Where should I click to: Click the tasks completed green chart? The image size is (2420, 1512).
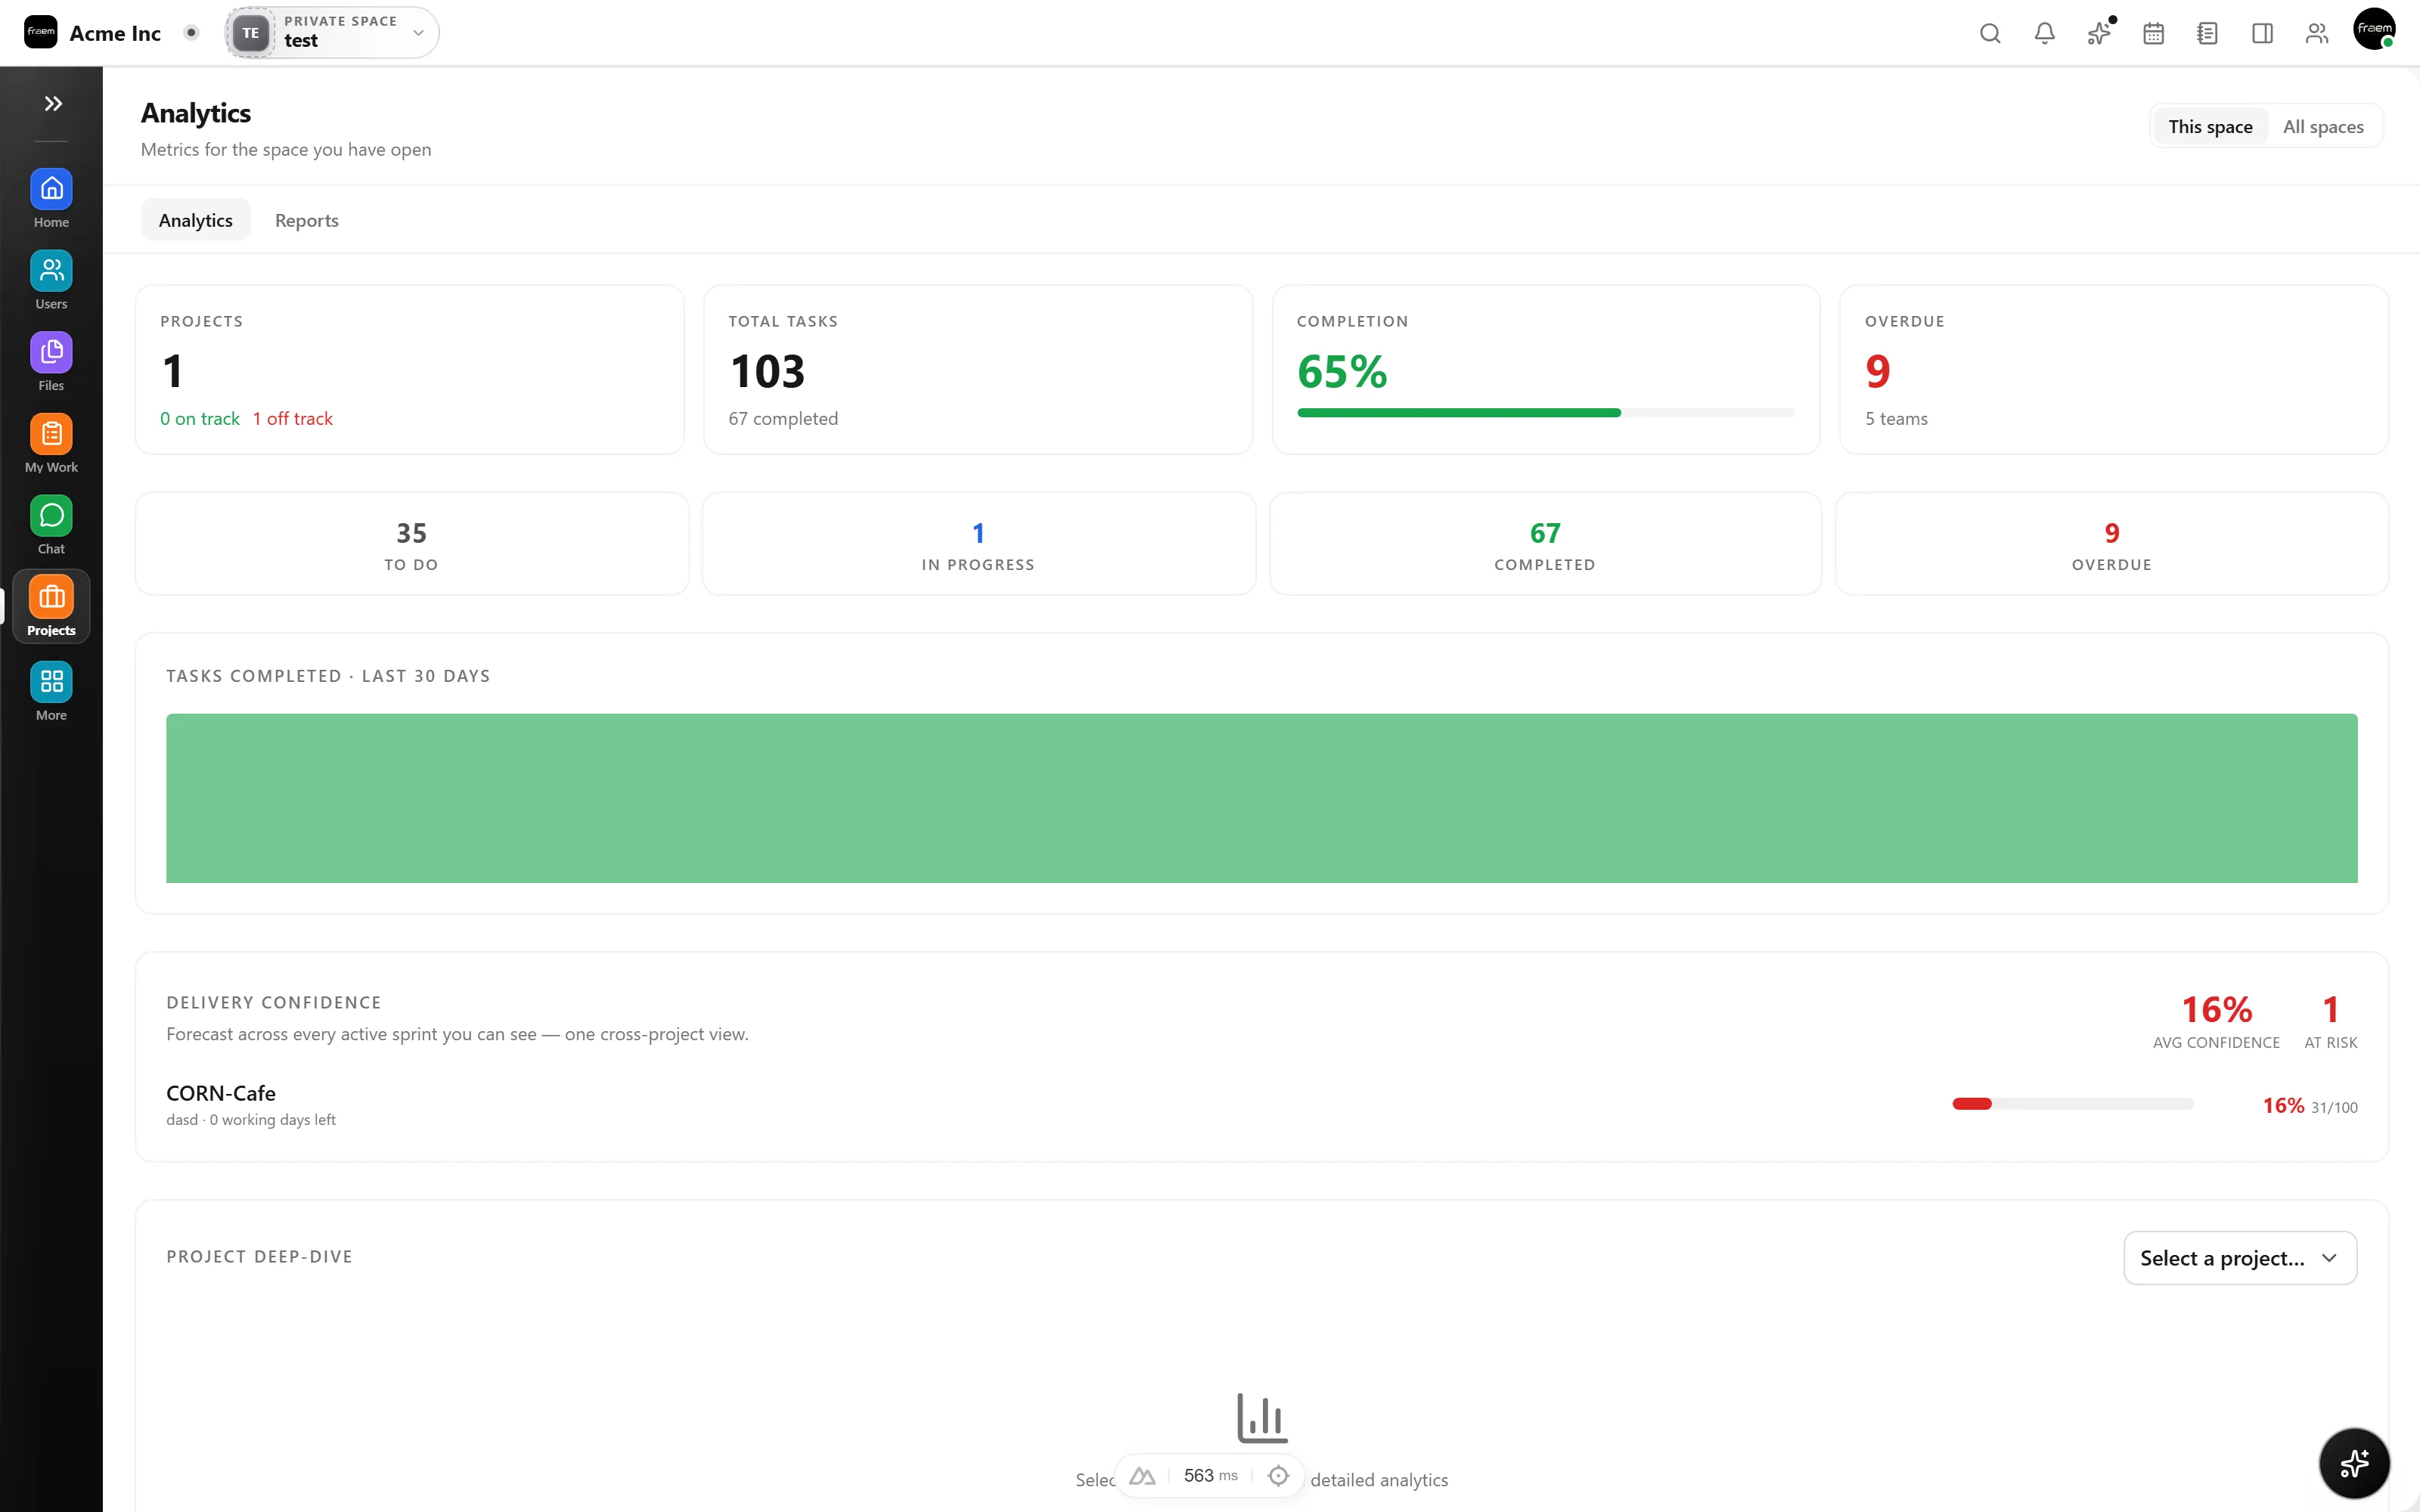(x=1261, y=798)
